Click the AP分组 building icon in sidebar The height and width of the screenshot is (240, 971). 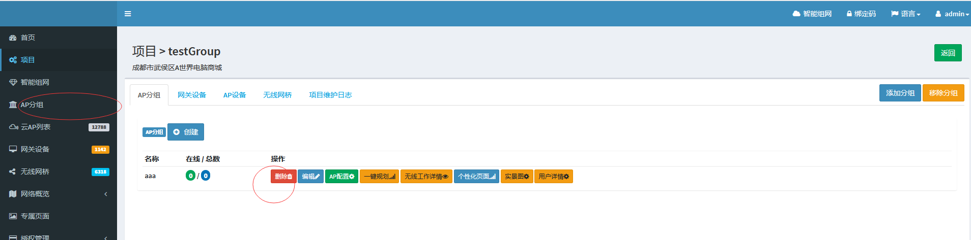(x=13, y=105)
